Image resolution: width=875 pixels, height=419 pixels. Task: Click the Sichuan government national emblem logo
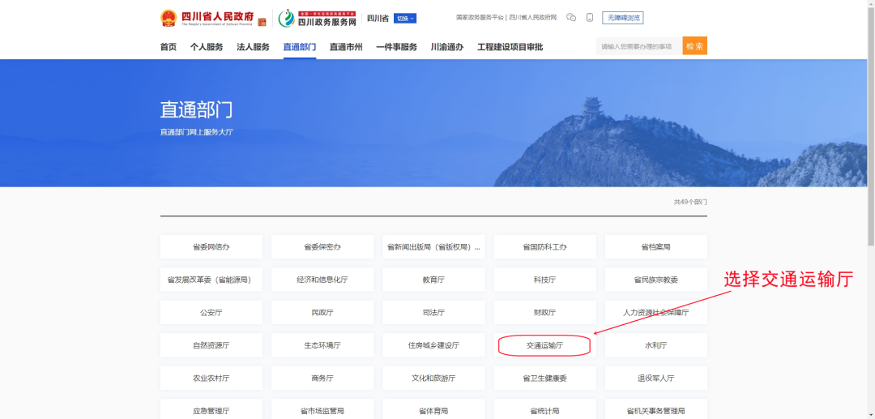[x=168, y=18]
